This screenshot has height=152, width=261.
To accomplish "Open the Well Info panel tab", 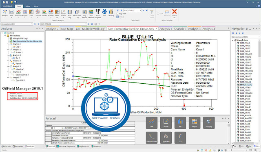I will point(7,146).
